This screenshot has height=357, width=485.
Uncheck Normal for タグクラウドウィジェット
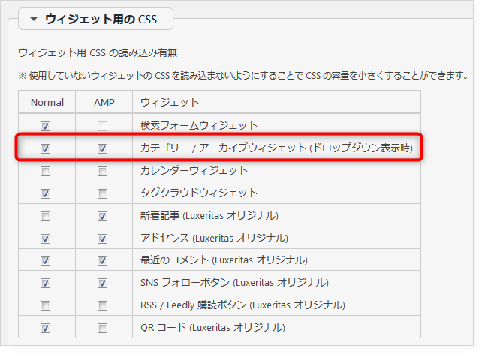click(x=46, y=193)
